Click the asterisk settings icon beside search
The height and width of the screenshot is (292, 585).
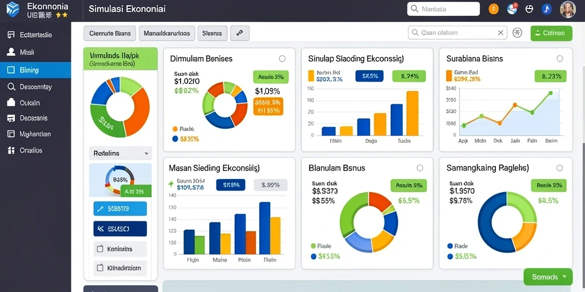pyautogui.click(x=517, y=33)
